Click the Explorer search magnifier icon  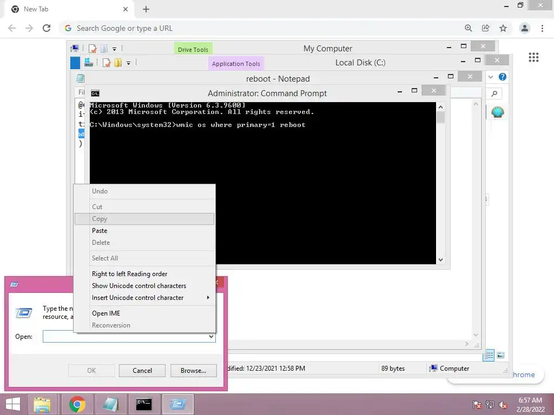494,93
